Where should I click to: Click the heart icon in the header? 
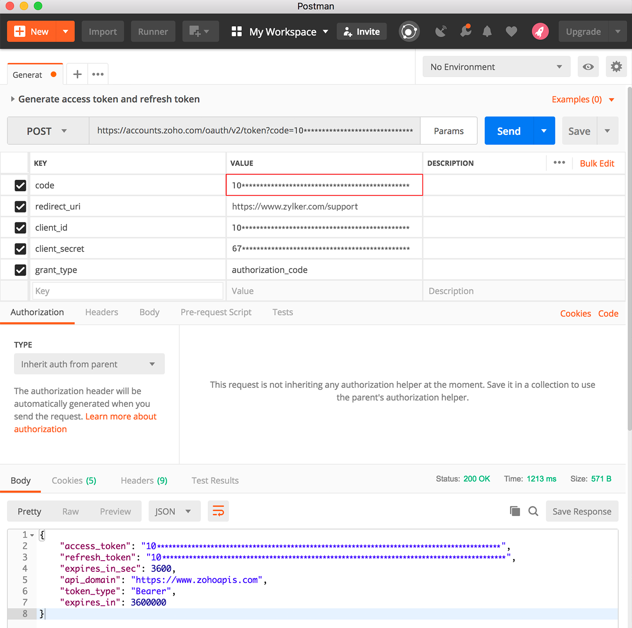tap(511, 32)
